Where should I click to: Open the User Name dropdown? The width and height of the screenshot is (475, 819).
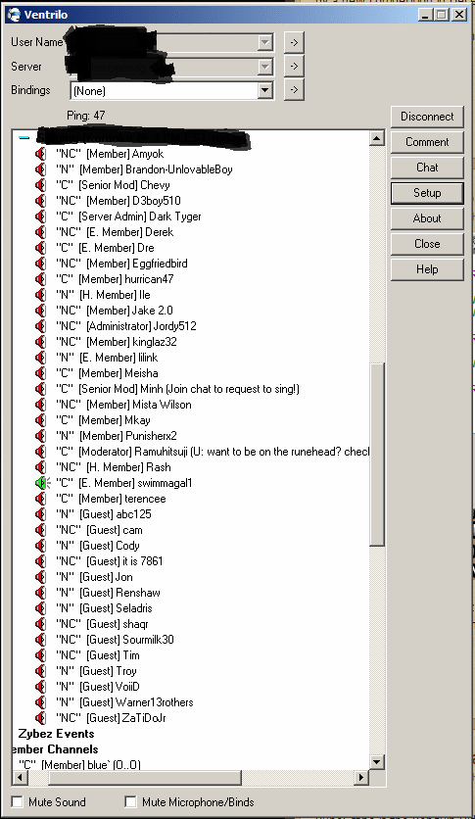point(265,42)
